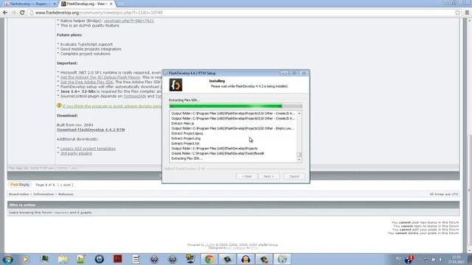Click the installer progress bar
The width and height of the screenshot is (472, 265).
(x=235, y=106)
